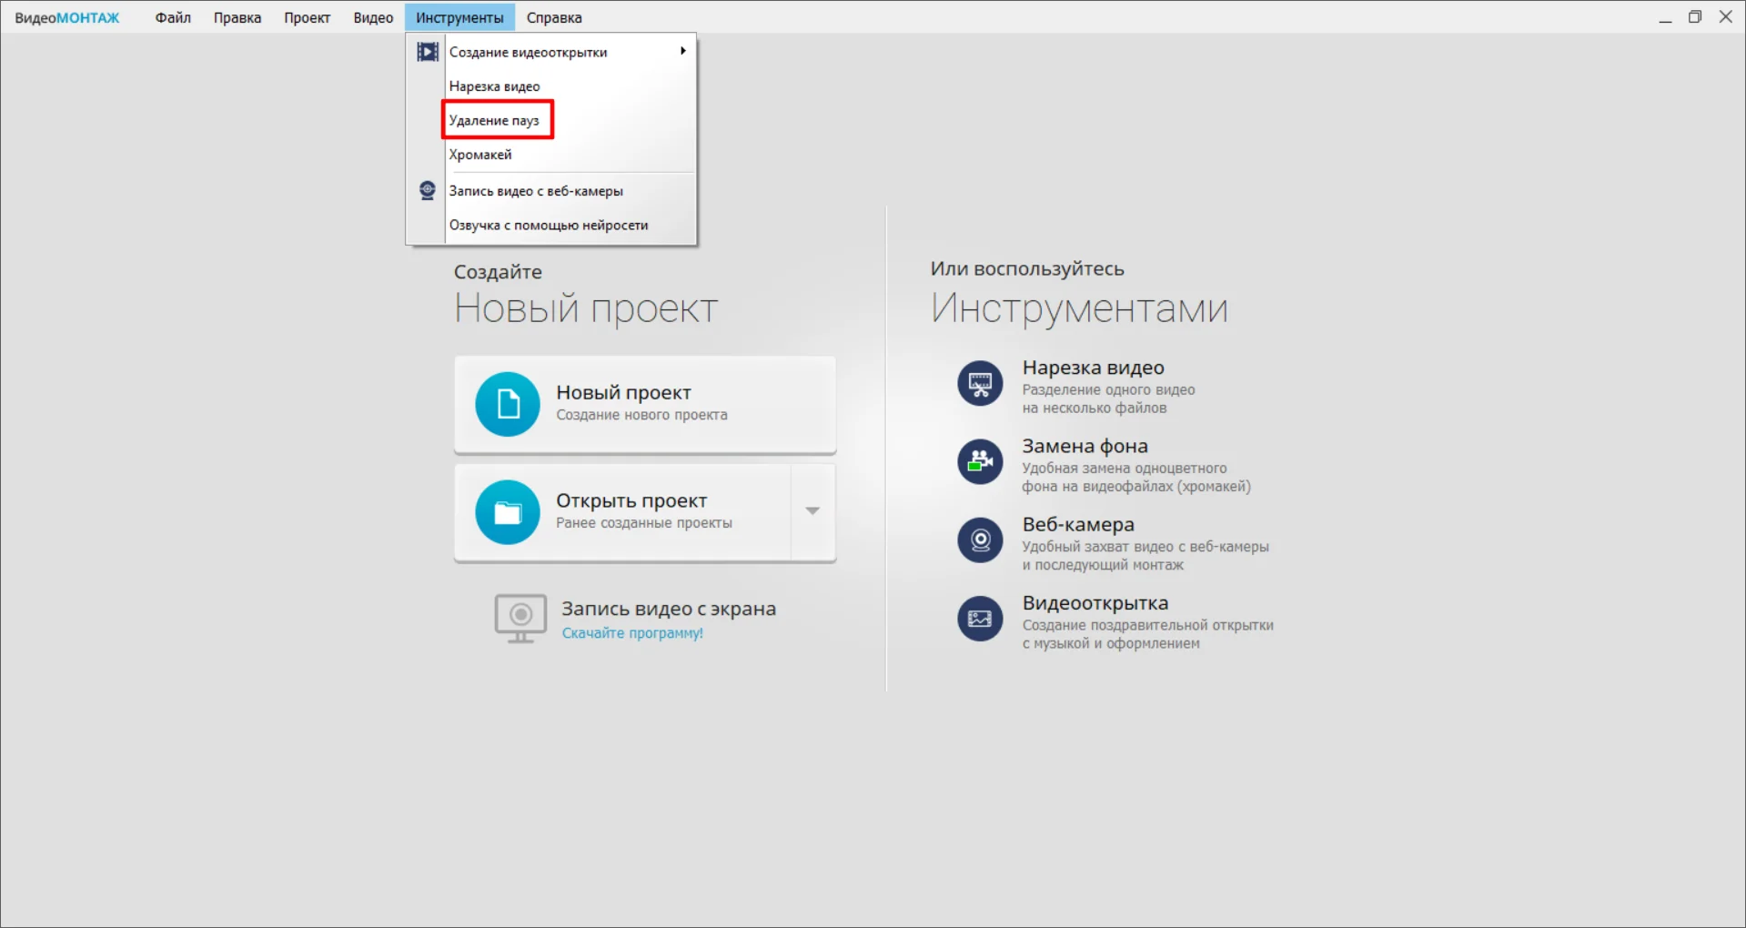1746x928 pixels.
Task: Click the blue folder icon for Открыть проект
Action: coord(508,512)
